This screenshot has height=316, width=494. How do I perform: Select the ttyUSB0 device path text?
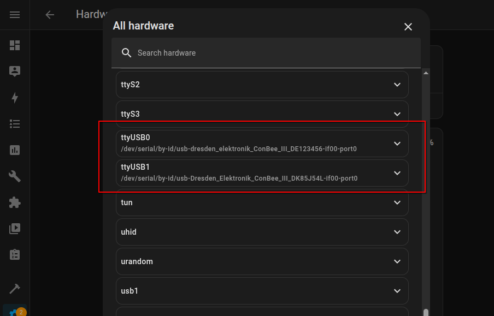coord(239,149)
